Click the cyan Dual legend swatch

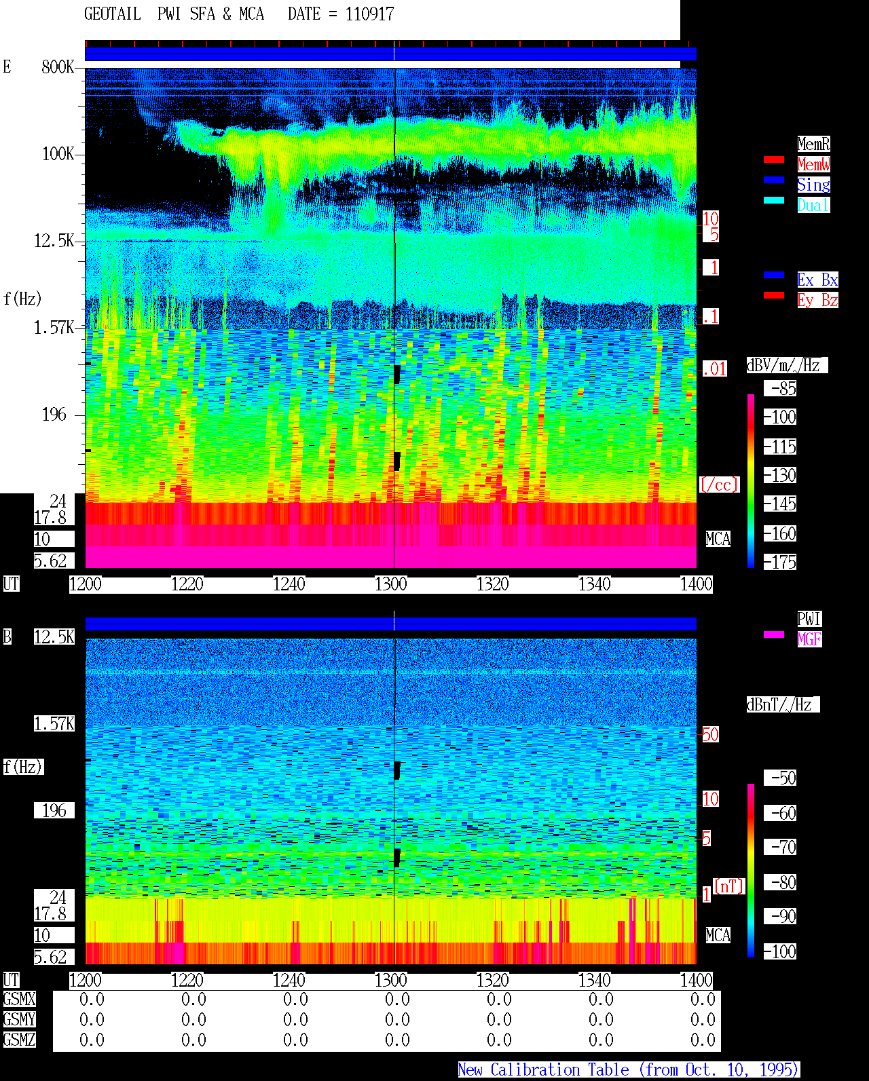(x=774, y=200)
